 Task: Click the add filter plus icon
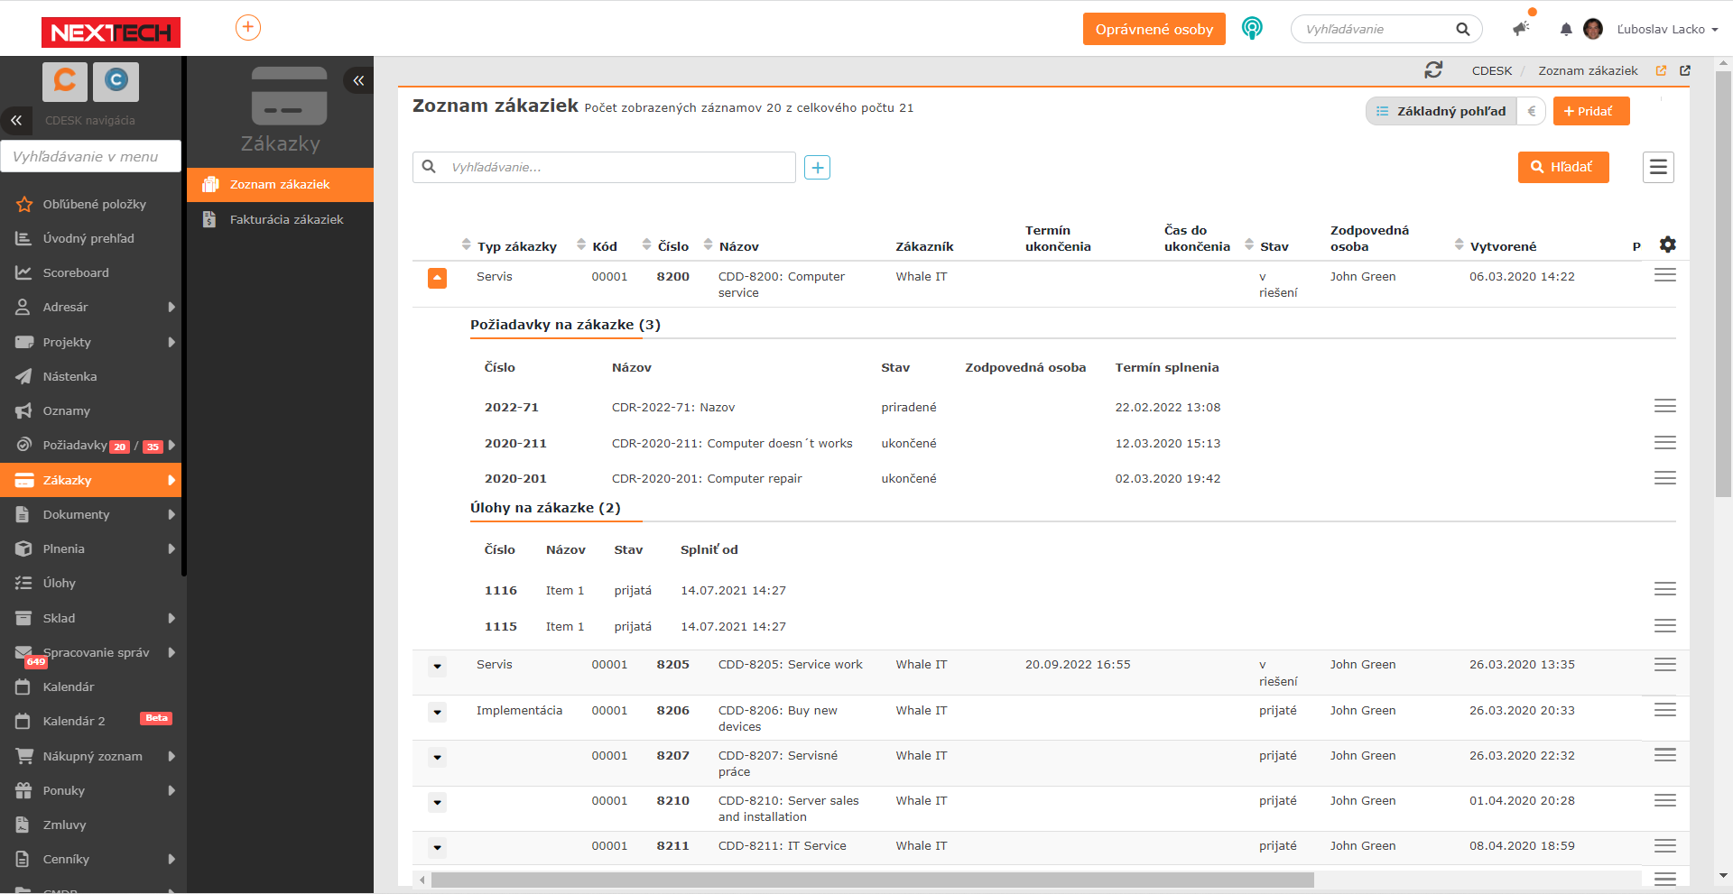[817, 168]
